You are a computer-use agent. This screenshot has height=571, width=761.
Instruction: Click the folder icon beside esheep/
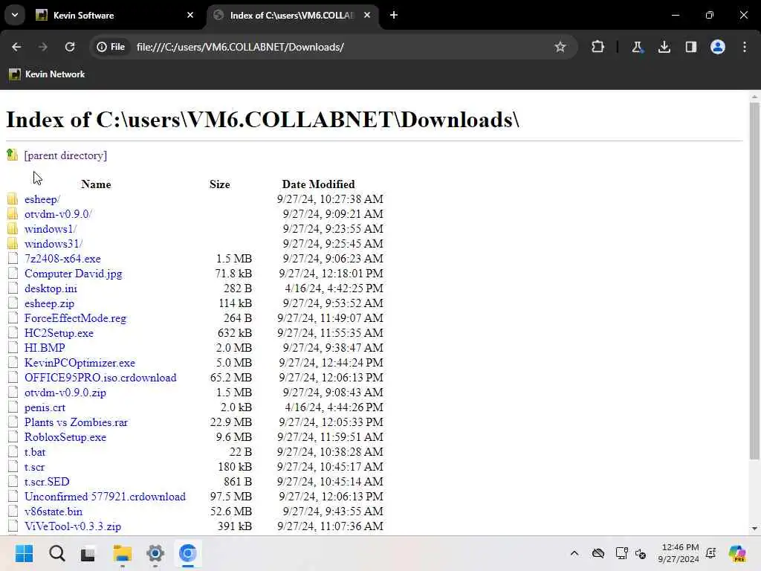(x=13, y=199)
